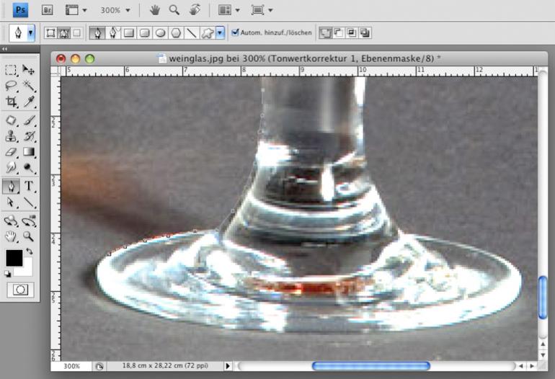
Task: Choose Pen tool in the options bar
Action: tap(97, 33)
